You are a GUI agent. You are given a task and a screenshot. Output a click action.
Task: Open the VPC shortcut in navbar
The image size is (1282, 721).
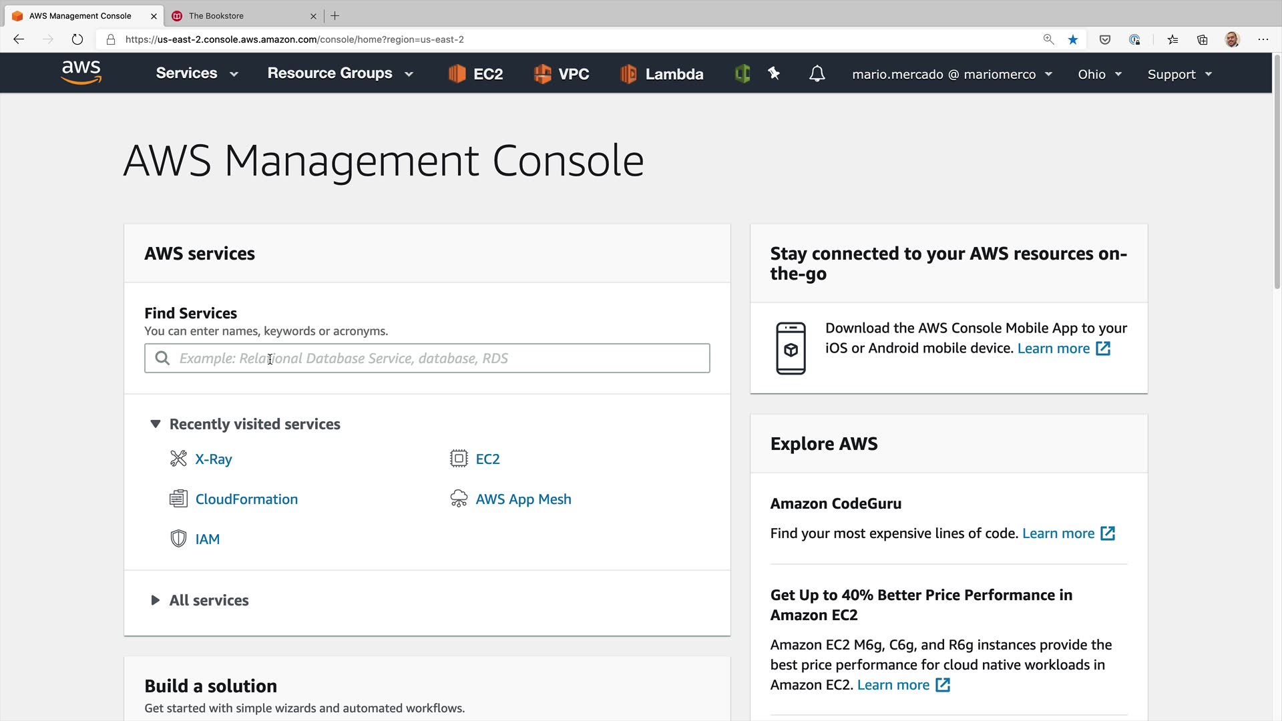(x=562, y=74)
